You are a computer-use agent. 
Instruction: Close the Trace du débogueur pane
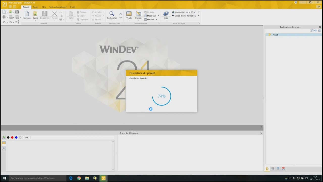tap(261, 133)
